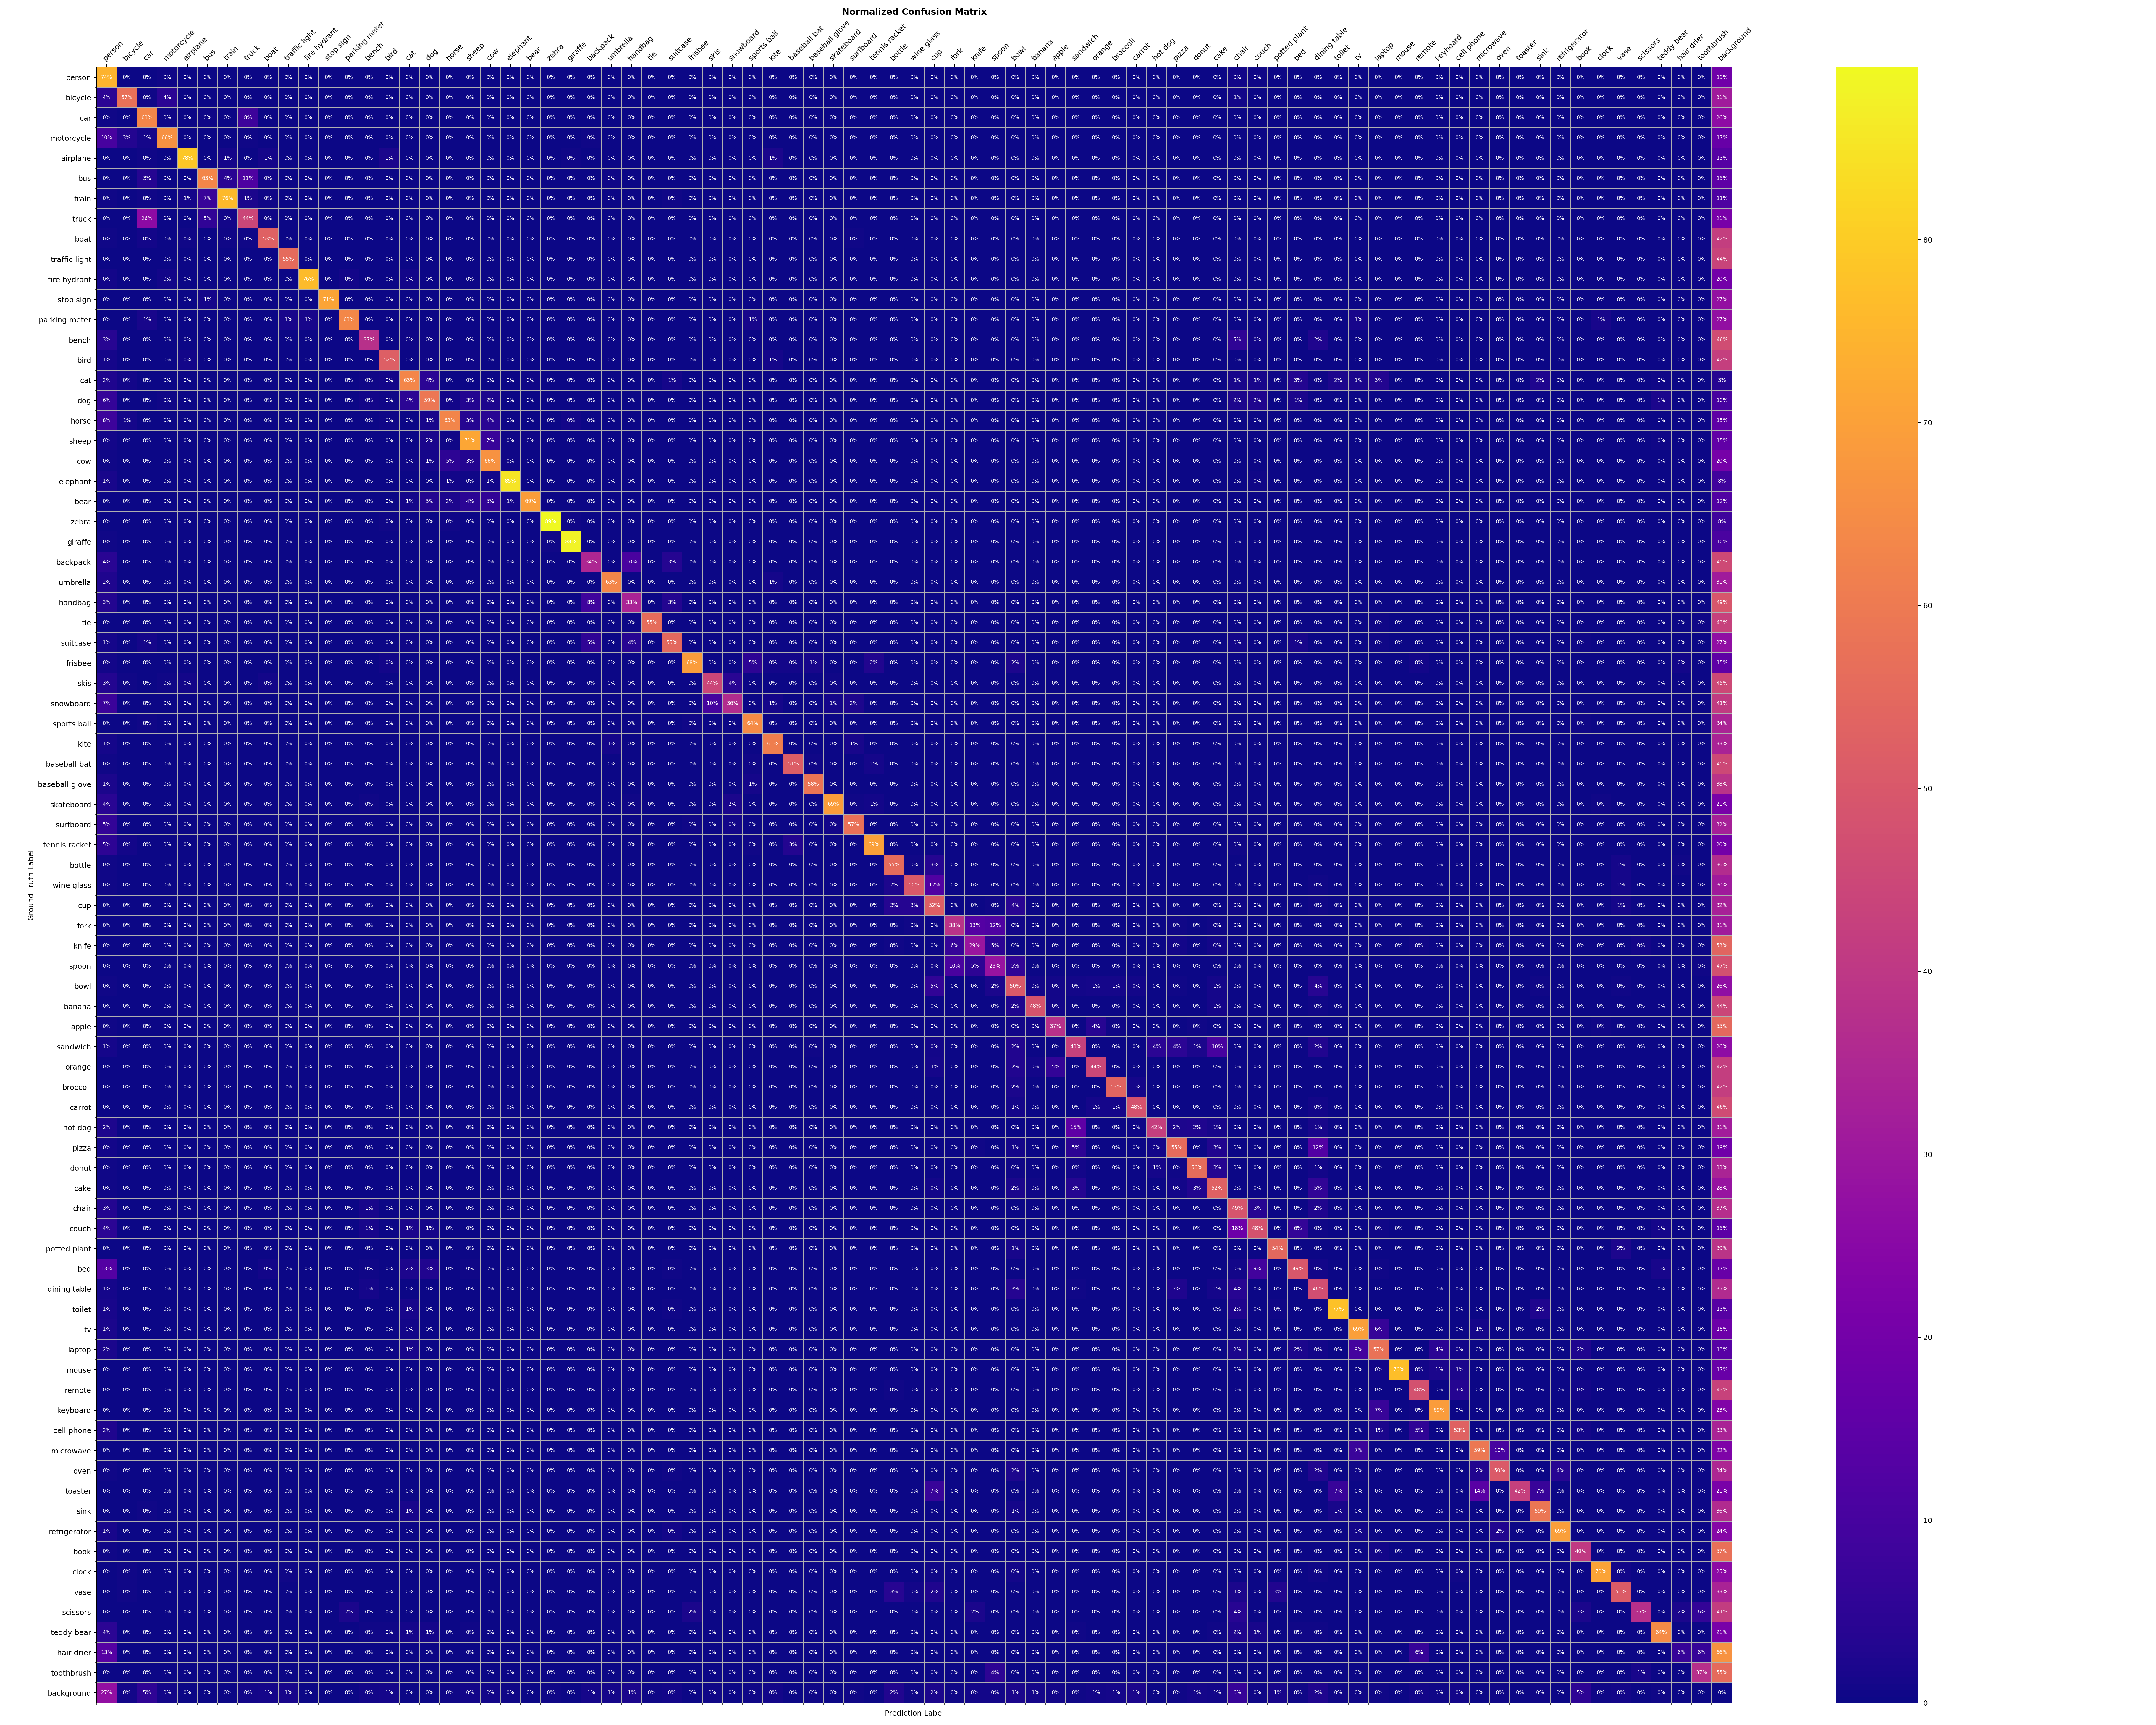This screenshot has width=2156, height=1725.
Task: Click the bright yellow diagonal cell in the giraffe row
Action: pos(571,542)
